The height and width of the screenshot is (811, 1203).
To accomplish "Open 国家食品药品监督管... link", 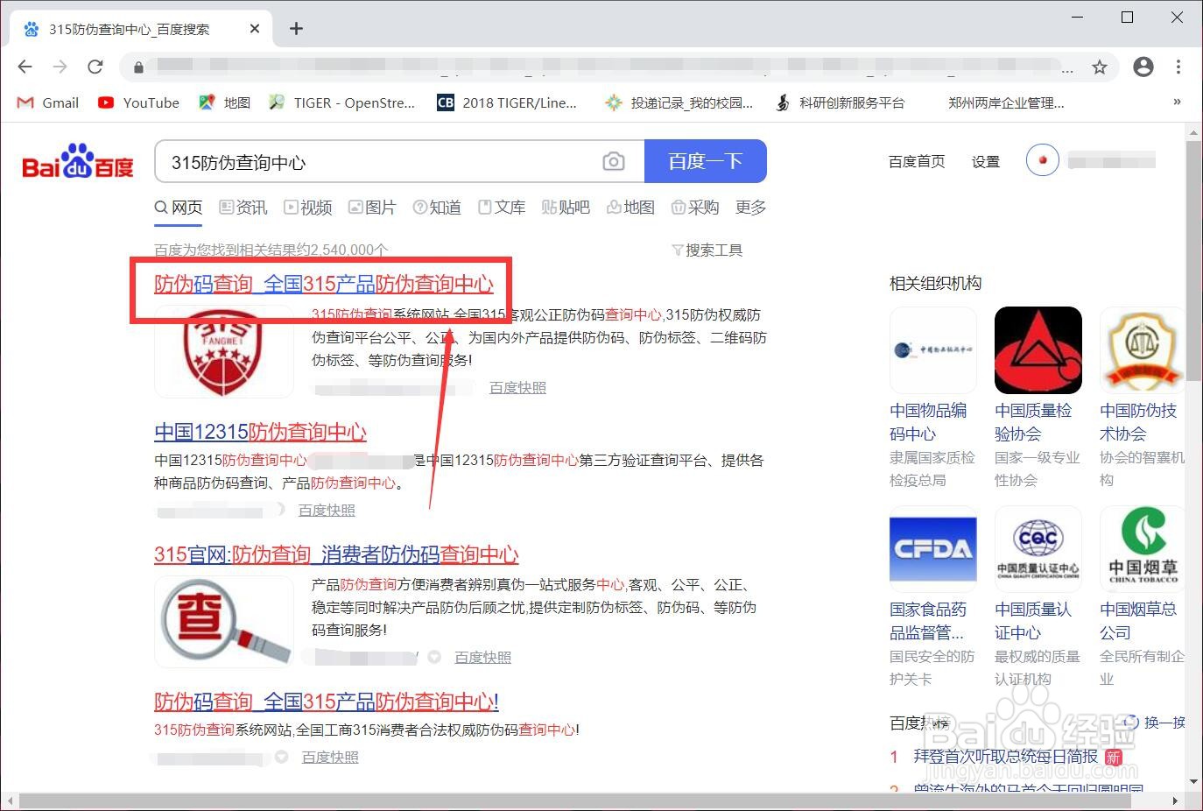I will (928, 621).
